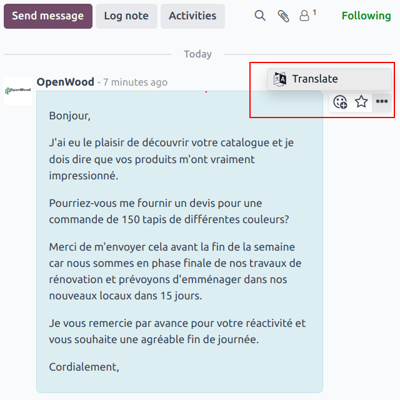
Task: Click the OpenWood author name
Action: click(66, 82)
